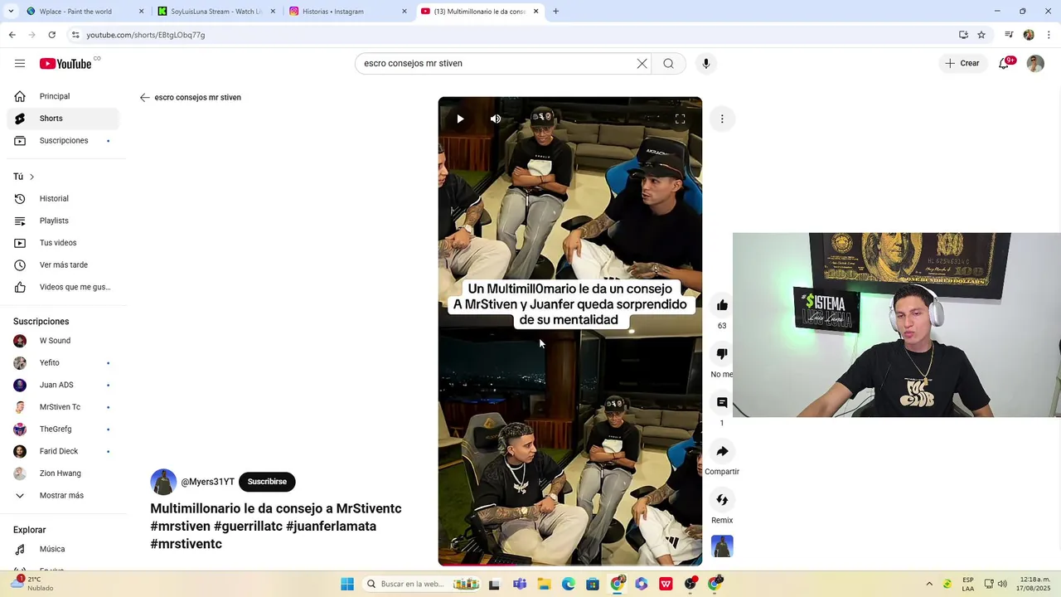Open Zion Hwang channel
This screenshot has width=1061, height=597.
(x=63, y=473)
